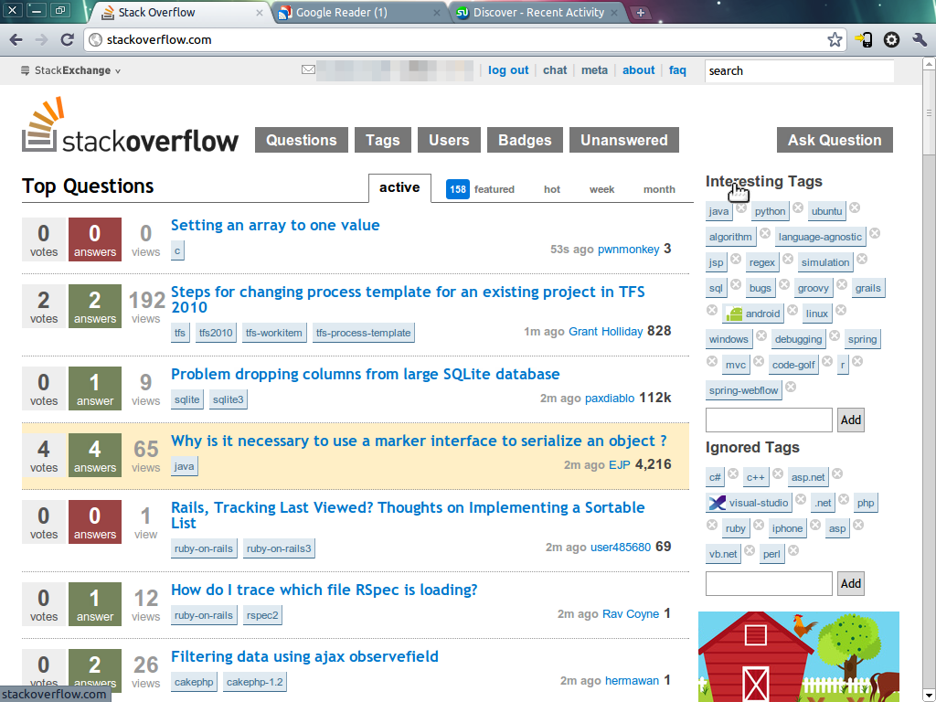
Task: Remove c# from Ignored Tags
Action: pos(733,474)
